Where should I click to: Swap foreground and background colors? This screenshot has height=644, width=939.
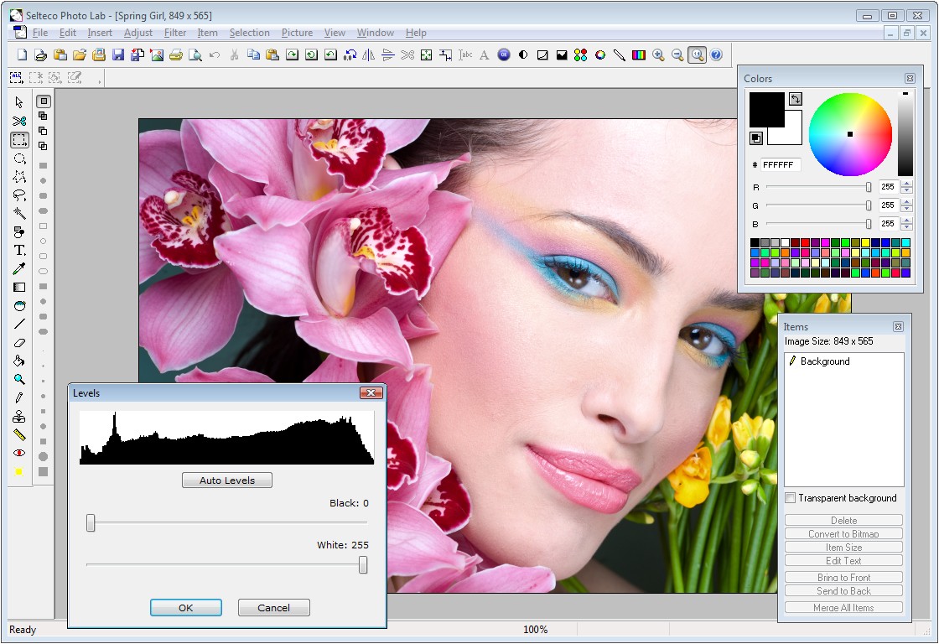tap(796, 99)
